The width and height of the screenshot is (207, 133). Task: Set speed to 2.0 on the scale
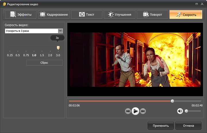(50, 55)
